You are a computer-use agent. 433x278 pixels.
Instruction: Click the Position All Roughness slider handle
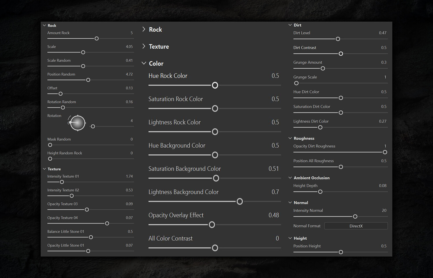[x=341, y=167]
